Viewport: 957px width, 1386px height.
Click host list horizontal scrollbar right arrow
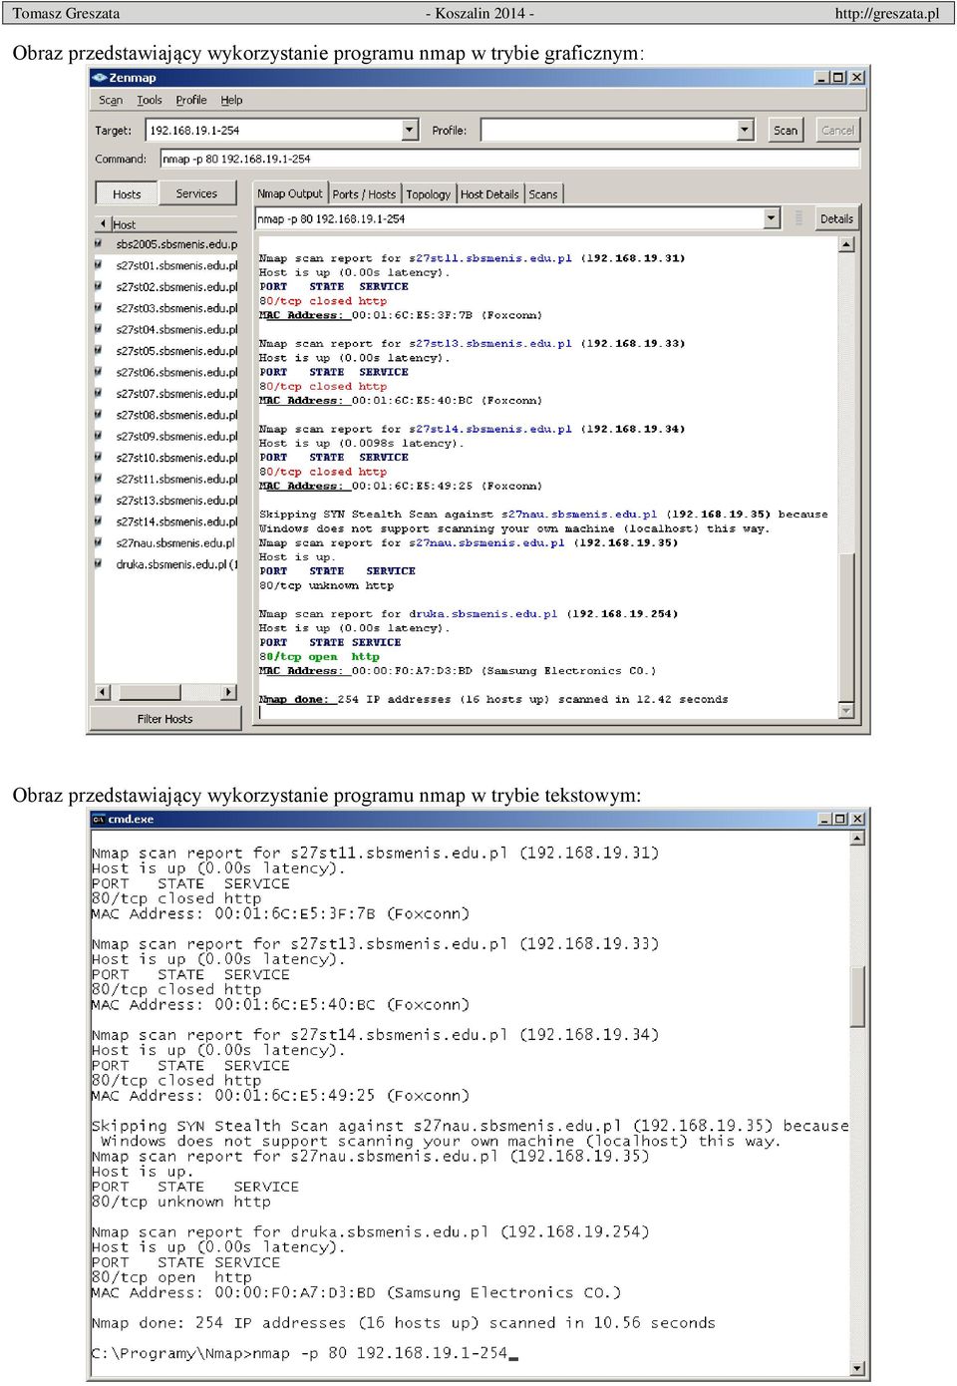click(x=229, y=692)
